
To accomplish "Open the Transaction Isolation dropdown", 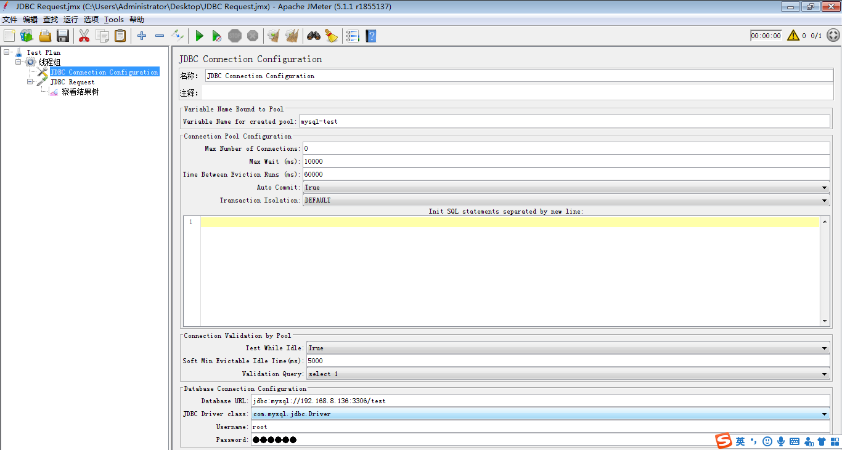I will (566, 200).
